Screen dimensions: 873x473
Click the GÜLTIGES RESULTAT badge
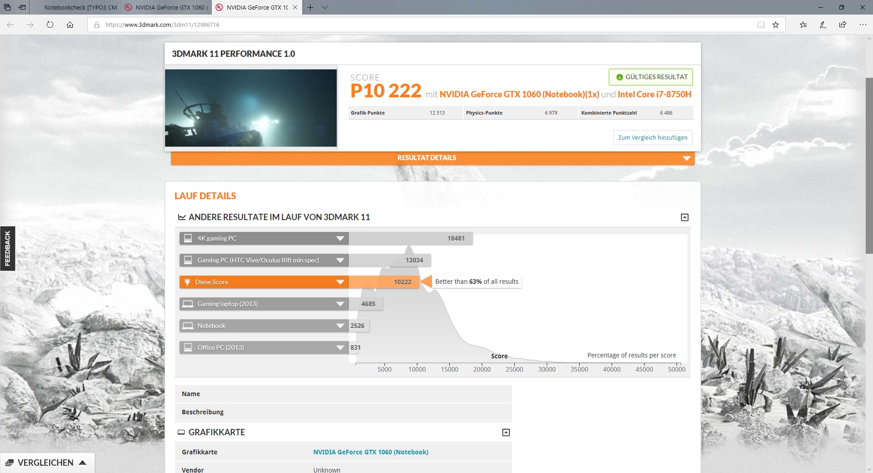(651, 77)
